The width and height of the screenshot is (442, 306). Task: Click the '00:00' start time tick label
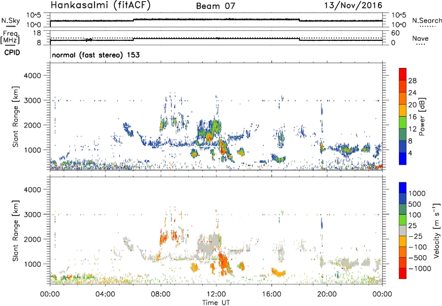coord(50,294)
